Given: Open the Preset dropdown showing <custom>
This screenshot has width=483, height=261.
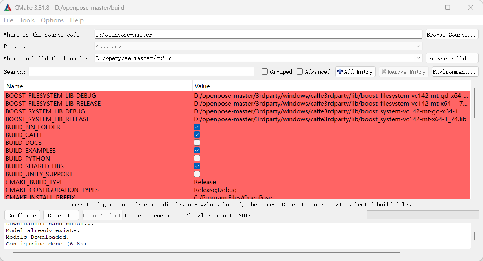Looking at the screenshot, I should point(418,46).
